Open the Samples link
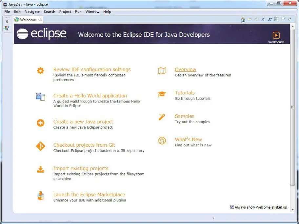The width and height of the screenshot is (299, 224). click(x=184, y=116)
